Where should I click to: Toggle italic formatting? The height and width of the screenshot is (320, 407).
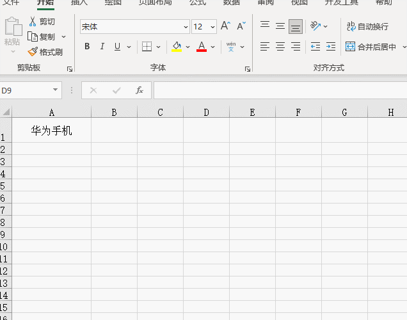point(102,47)
